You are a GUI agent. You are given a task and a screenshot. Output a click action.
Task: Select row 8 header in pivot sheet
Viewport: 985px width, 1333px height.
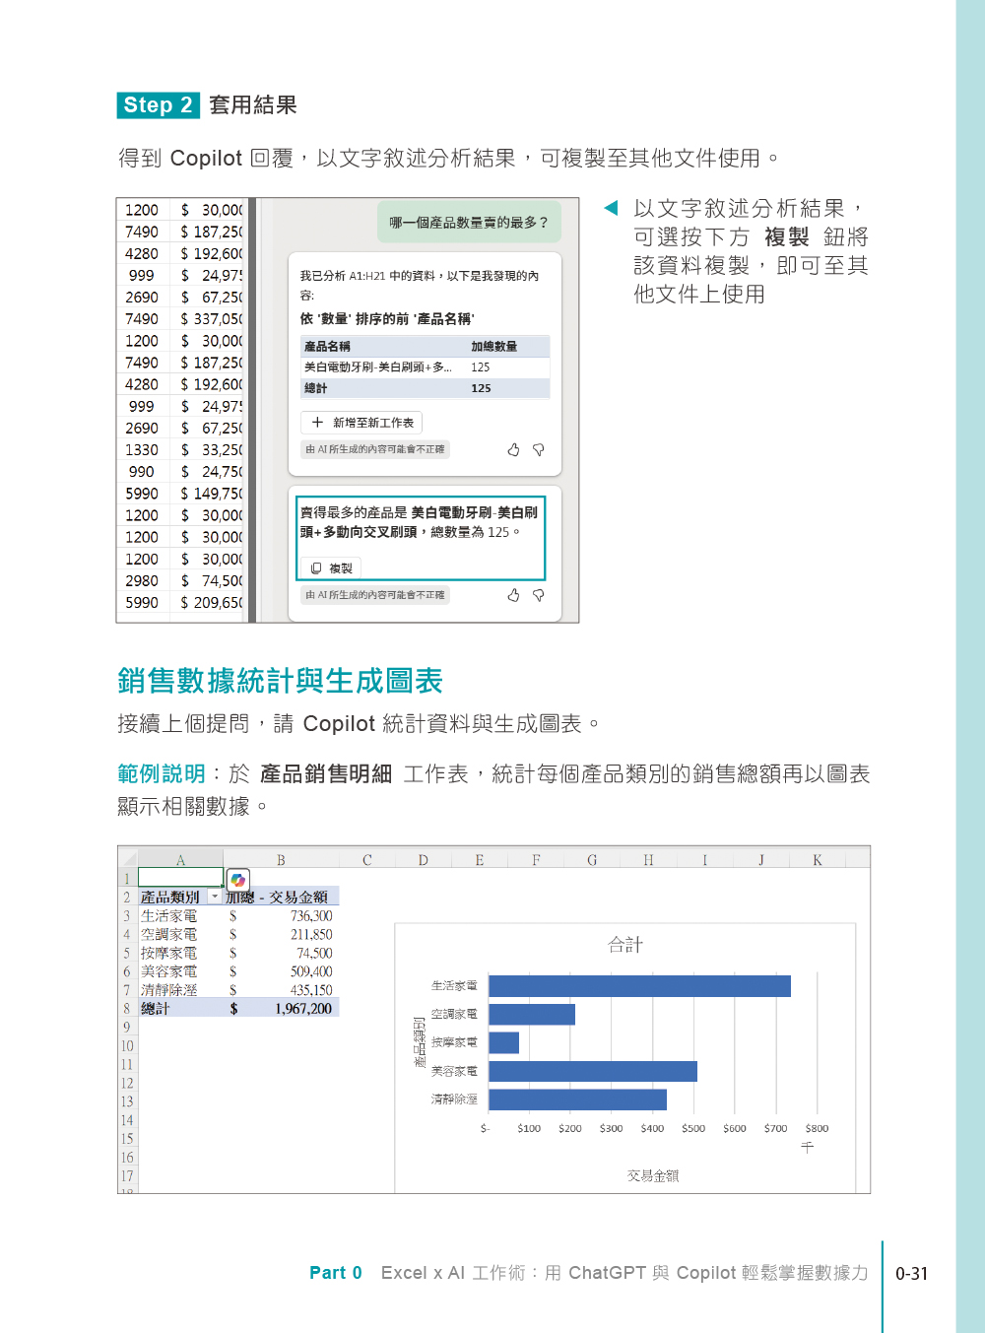127,1008
